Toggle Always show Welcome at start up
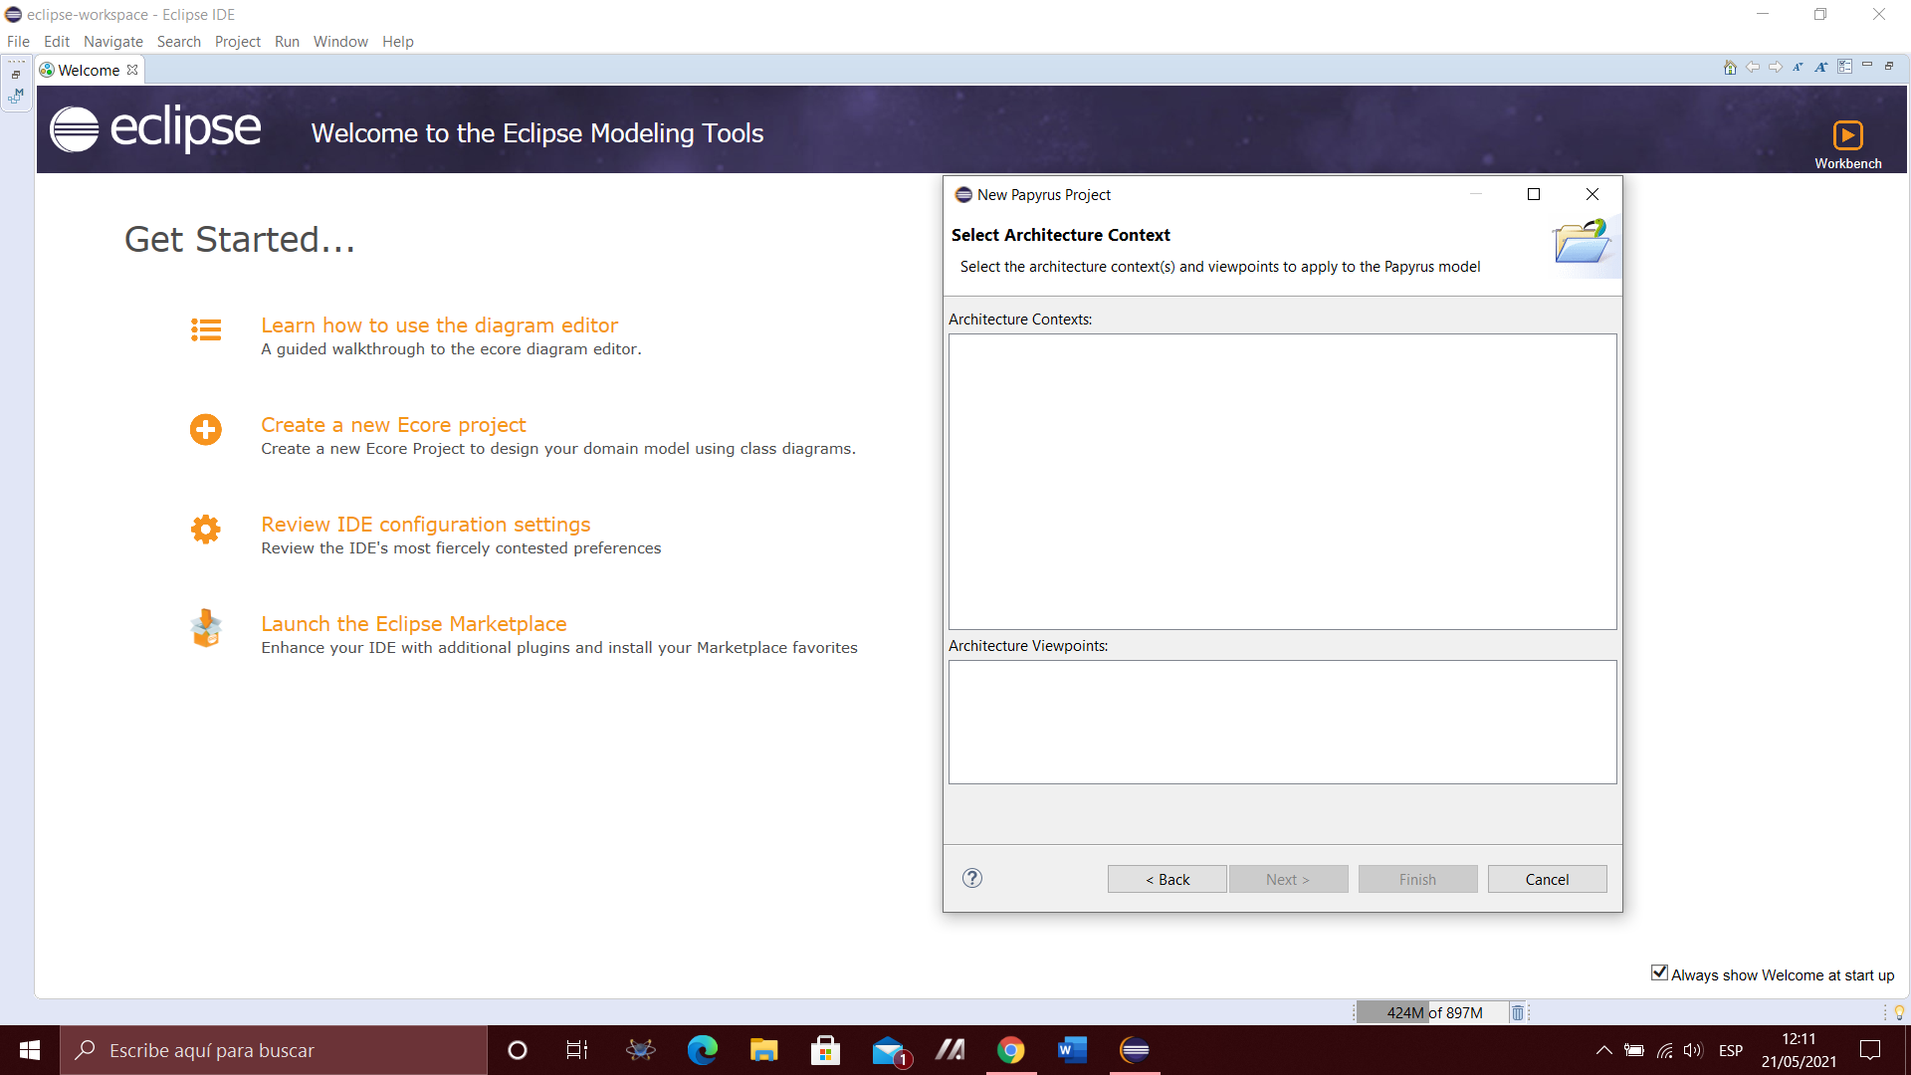 pos(1659,973)
